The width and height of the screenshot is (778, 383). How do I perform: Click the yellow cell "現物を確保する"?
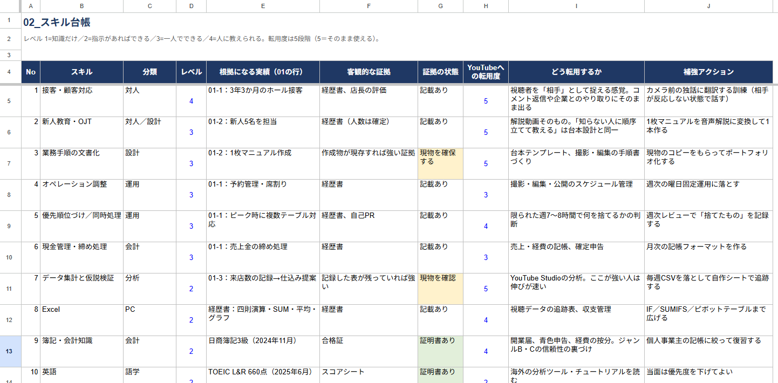pos(440,163)
